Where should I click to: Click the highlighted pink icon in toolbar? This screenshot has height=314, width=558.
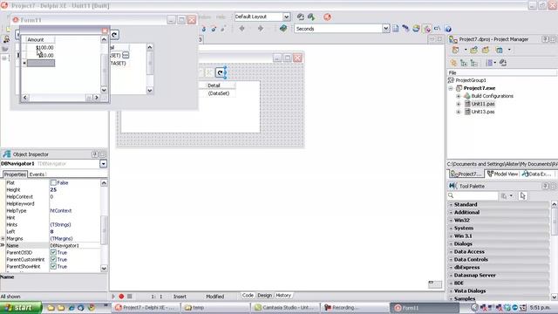point(426,29)
